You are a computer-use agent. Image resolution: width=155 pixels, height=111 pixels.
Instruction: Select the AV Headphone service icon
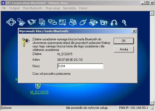coord(114,23)
